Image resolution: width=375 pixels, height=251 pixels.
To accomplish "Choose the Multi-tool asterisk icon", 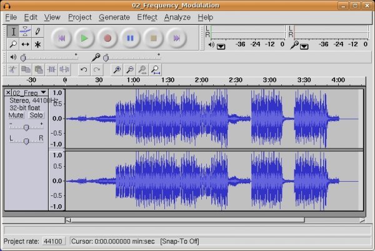I will coord(37,44).
